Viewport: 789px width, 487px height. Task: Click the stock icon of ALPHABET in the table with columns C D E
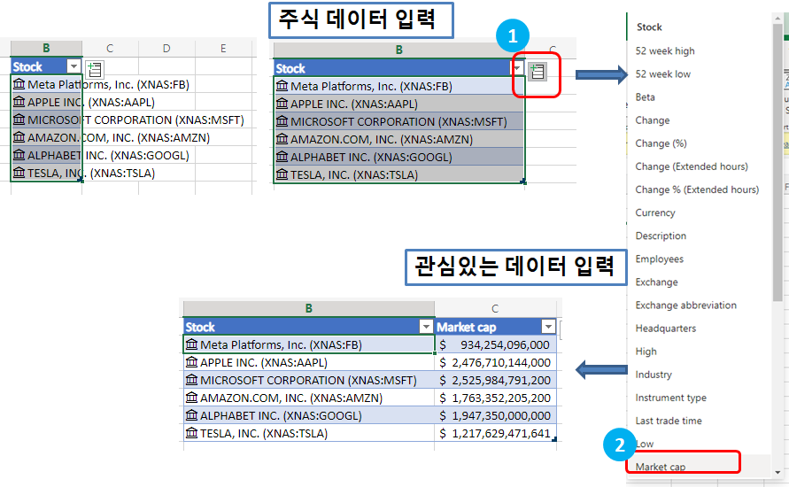(x=19, y=155)
